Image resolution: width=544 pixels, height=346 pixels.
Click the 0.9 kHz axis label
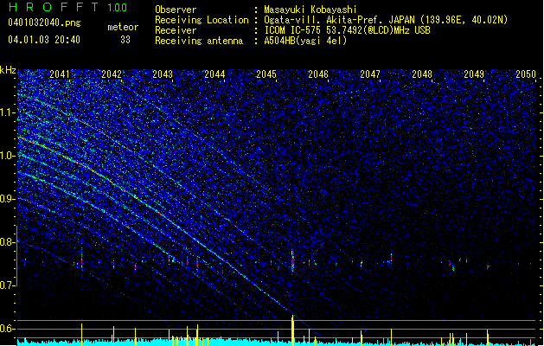[x=7, y=199]
